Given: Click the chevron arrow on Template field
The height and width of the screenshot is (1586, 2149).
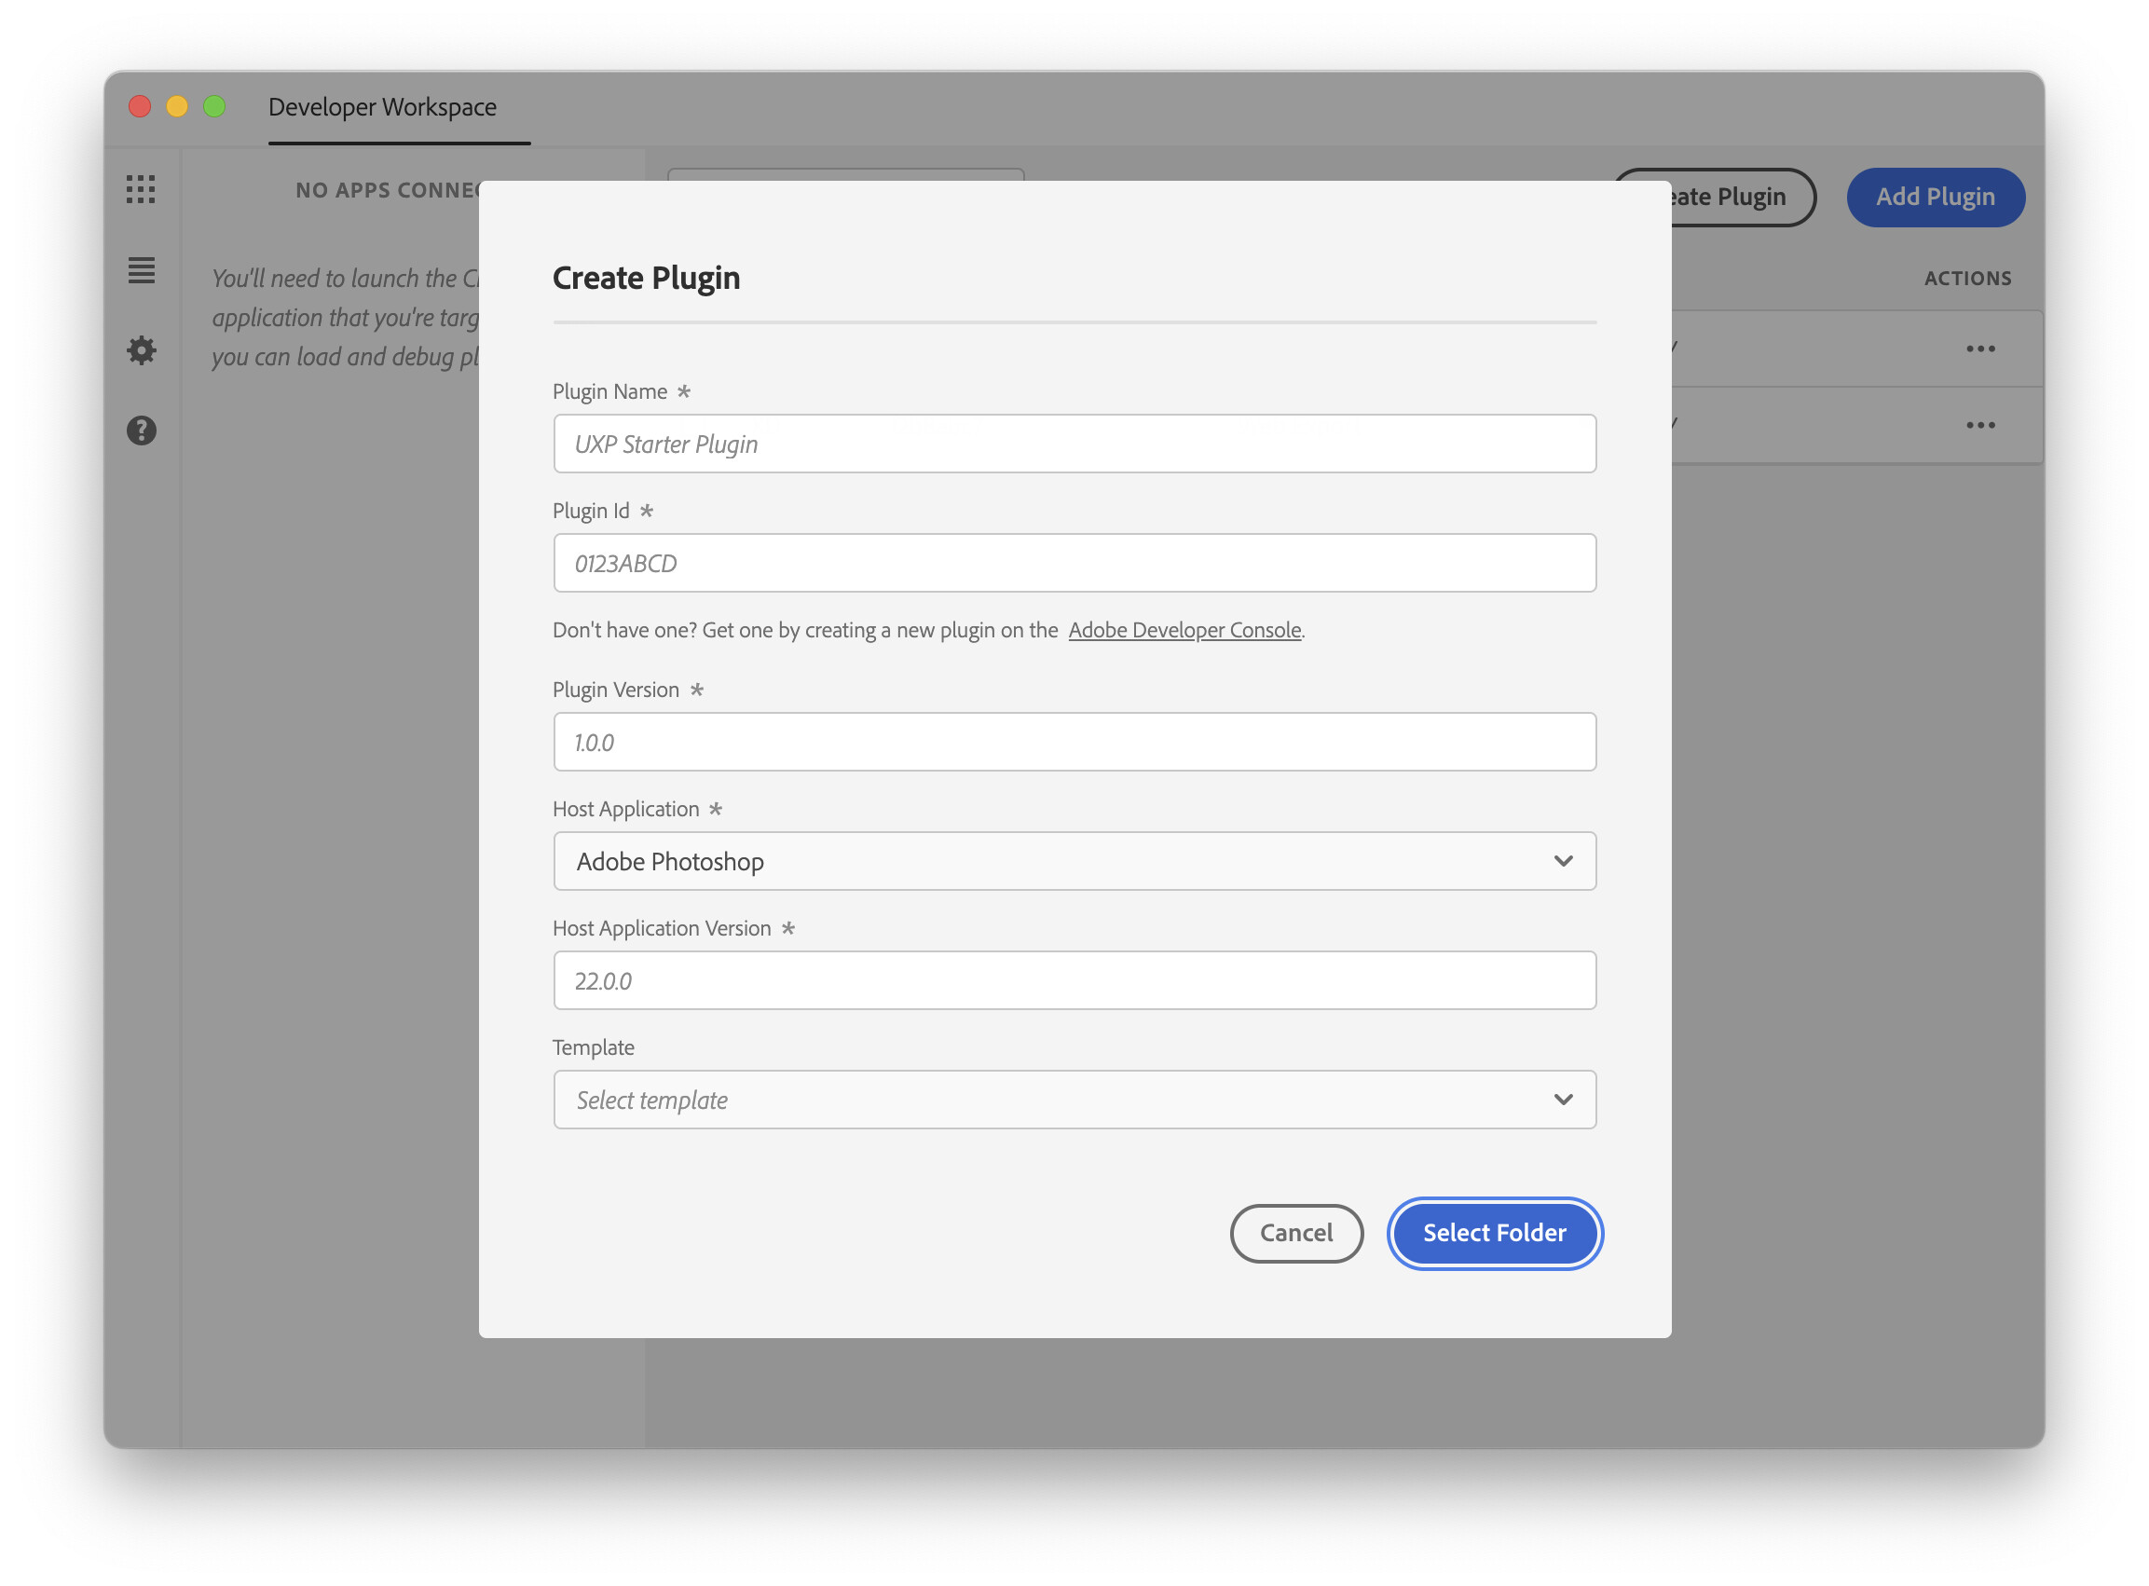Looking at the screenshot, I should pyautogui.click(x=1562, y=1100).
